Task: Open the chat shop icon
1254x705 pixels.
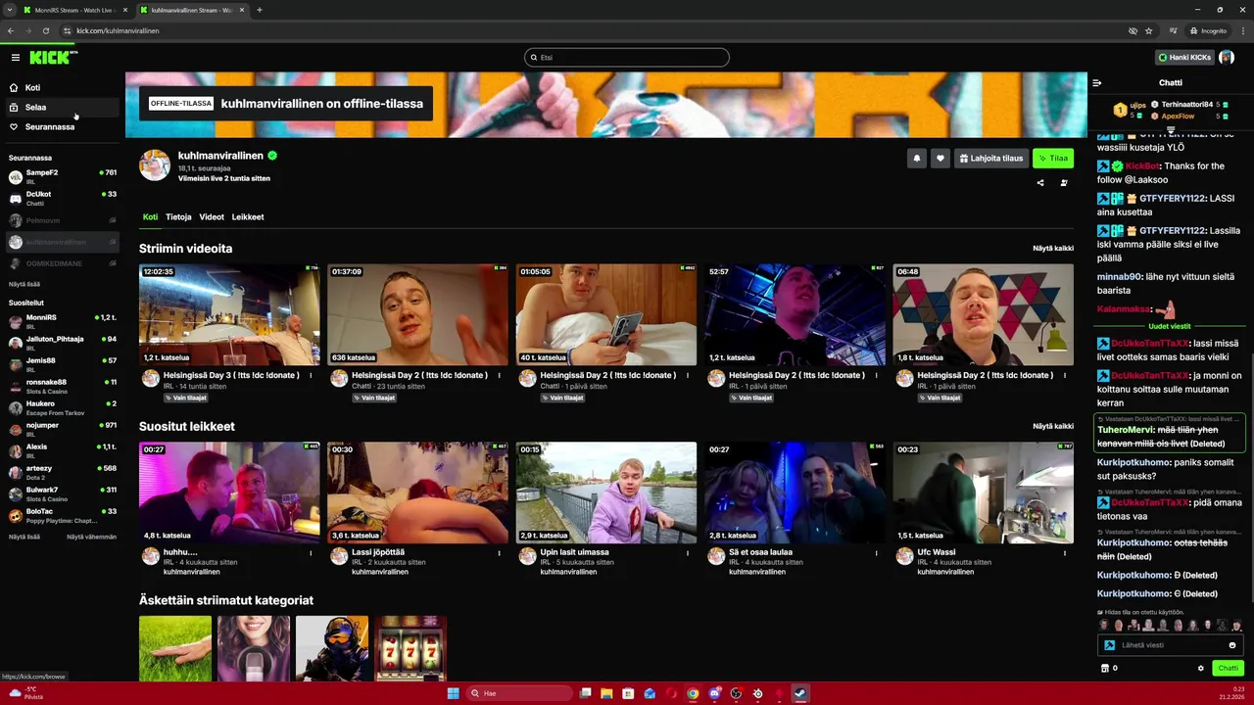Action: pyautogui.click(x=1105, y=669)
